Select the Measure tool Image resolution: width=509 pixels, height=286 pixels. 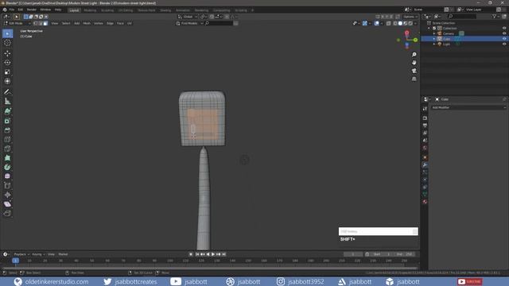pos(7,101)
